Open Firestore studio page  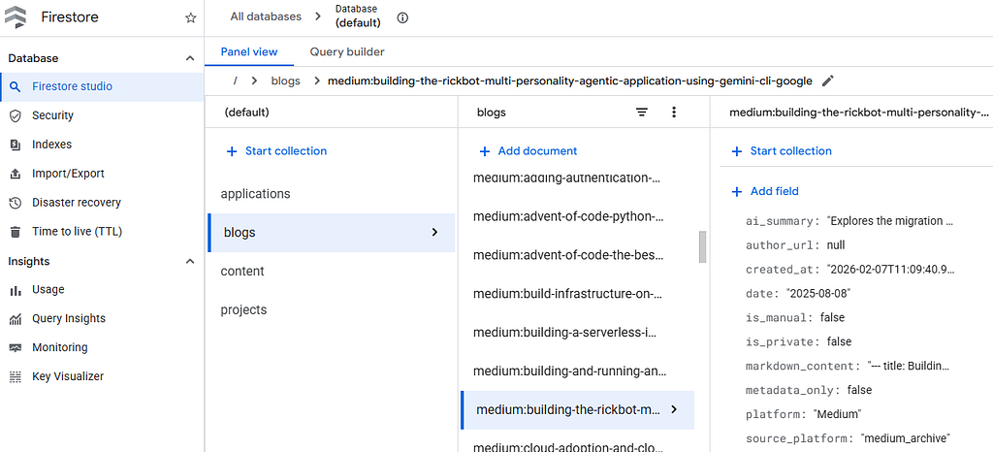102,86
